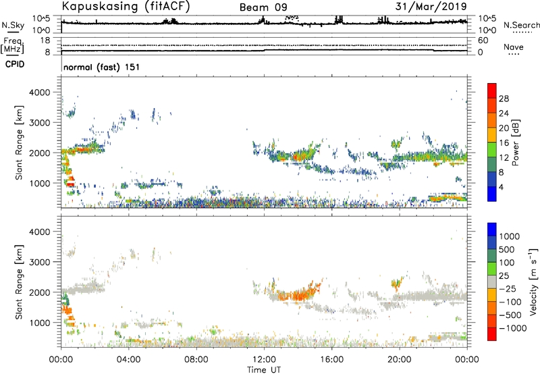540x374 pixels.
Task: Click the velocity panel 'Slant Range [km]' label
Action: [18, 282]
